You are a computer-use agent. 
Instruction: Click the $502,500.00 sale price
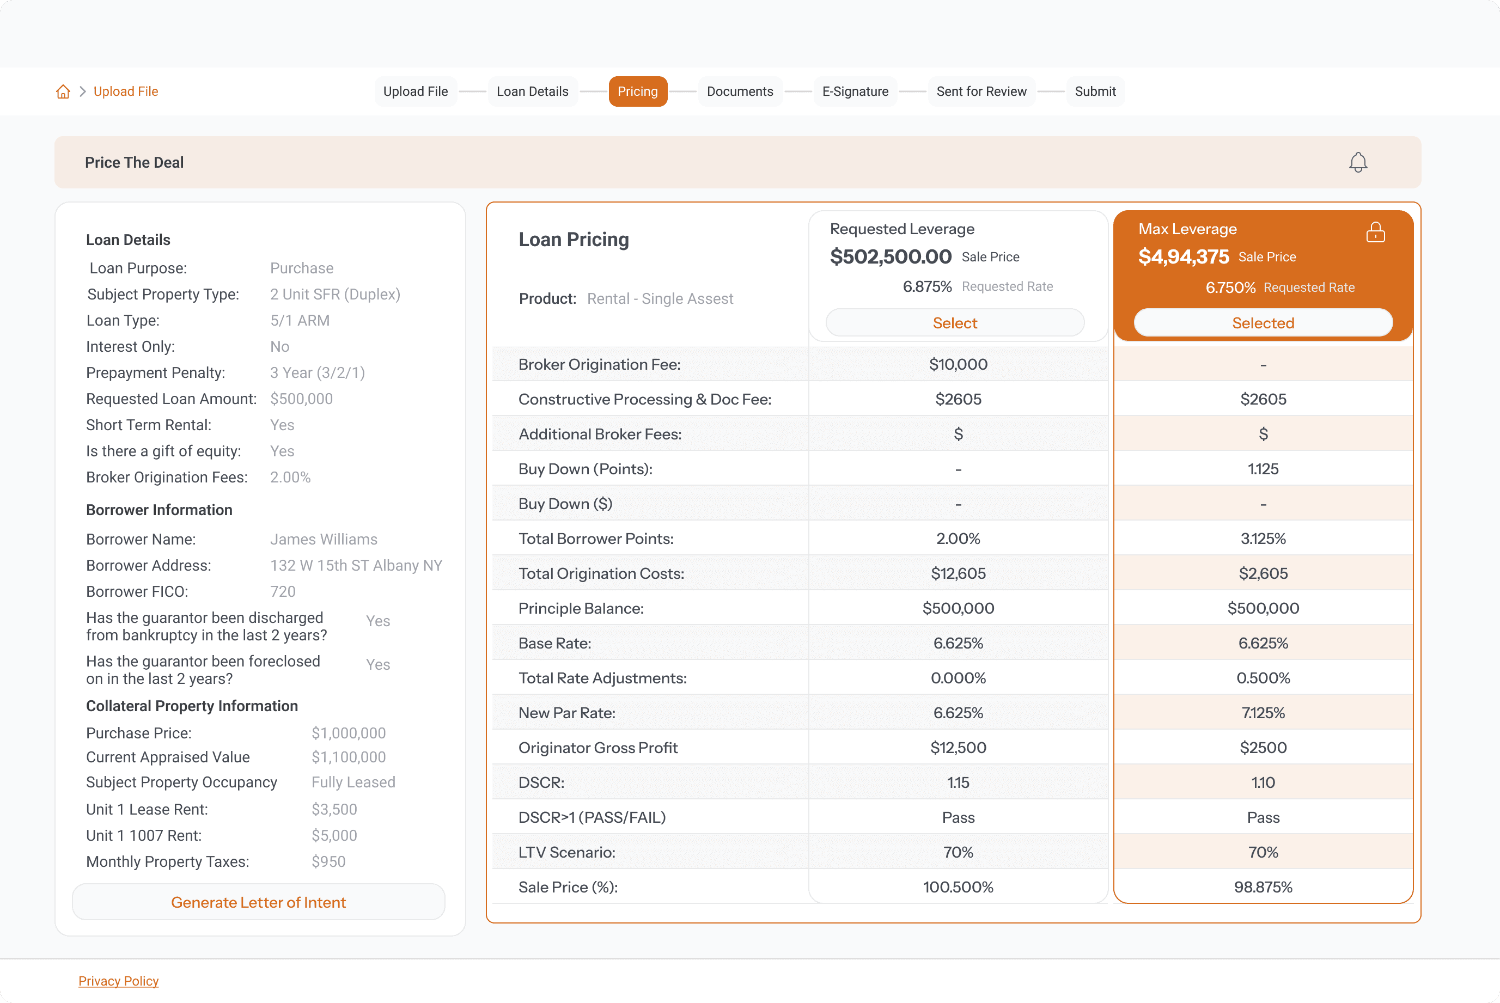point(891,256)
